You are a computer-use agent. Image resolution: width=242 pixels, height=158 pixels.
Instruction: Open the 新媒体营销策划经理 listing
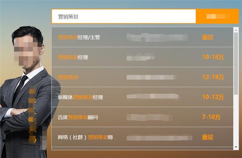click(x=142, y=97)
